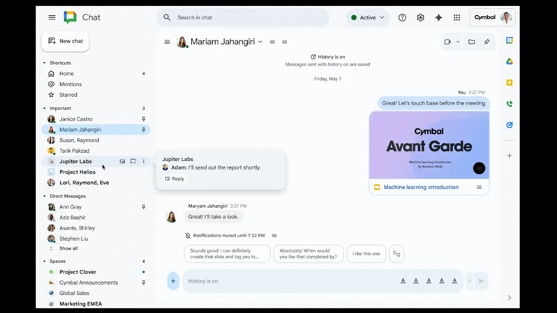Viewport: 557px width, 313px height.
Task: Collapse the Shortcuts section
Action: (45, 63)
